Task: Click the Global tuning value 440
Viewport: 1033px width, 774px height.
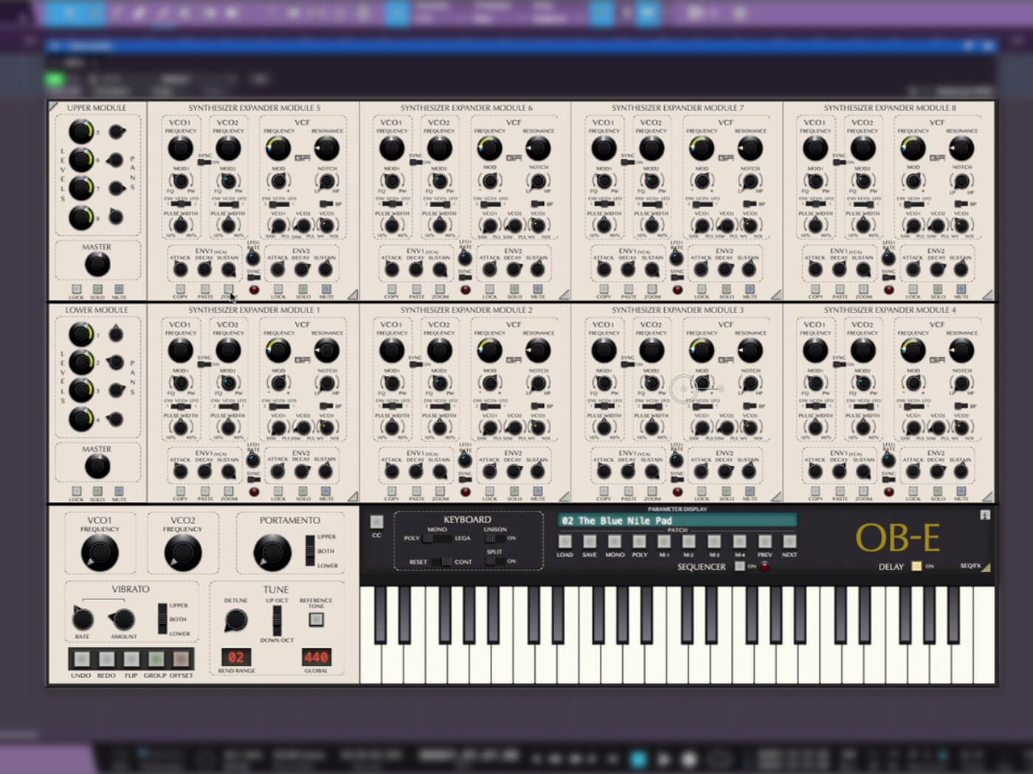Action: coord(316,657)
